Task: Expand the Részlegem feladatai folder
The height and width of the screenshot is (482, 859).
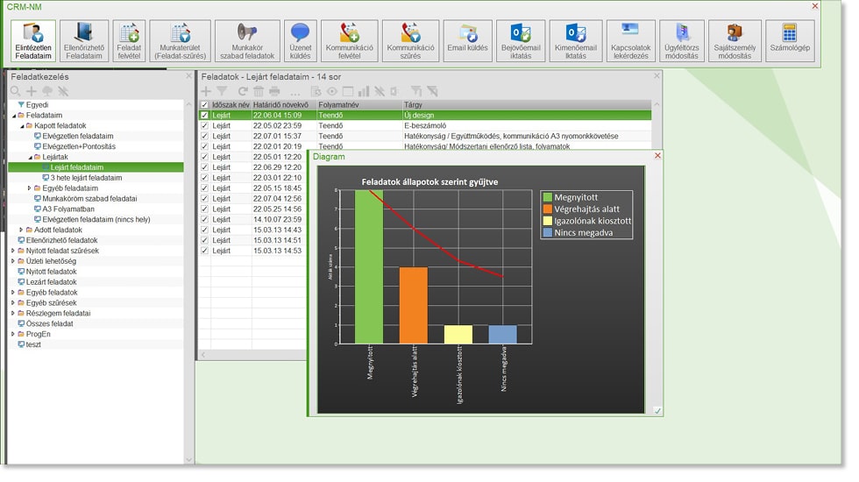Action: tap(13, 313)
